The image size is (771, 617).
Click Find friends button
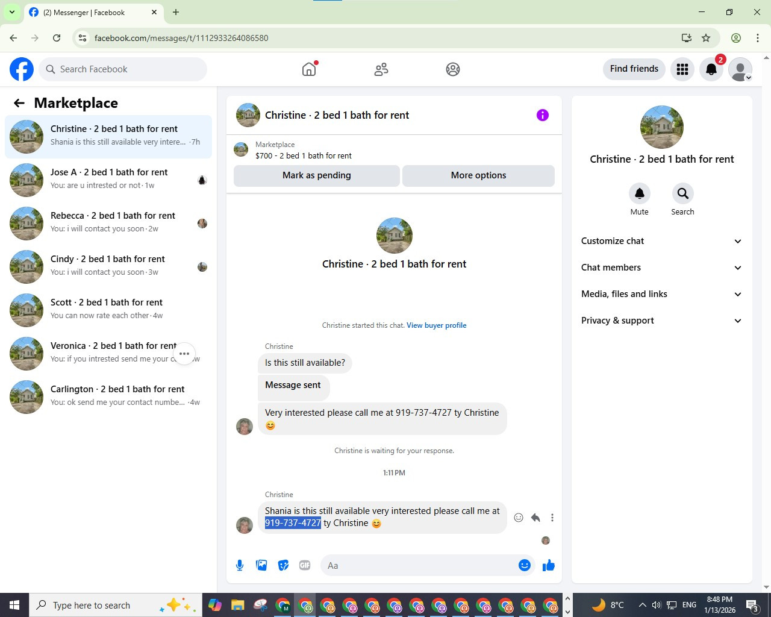click(634, 69)
